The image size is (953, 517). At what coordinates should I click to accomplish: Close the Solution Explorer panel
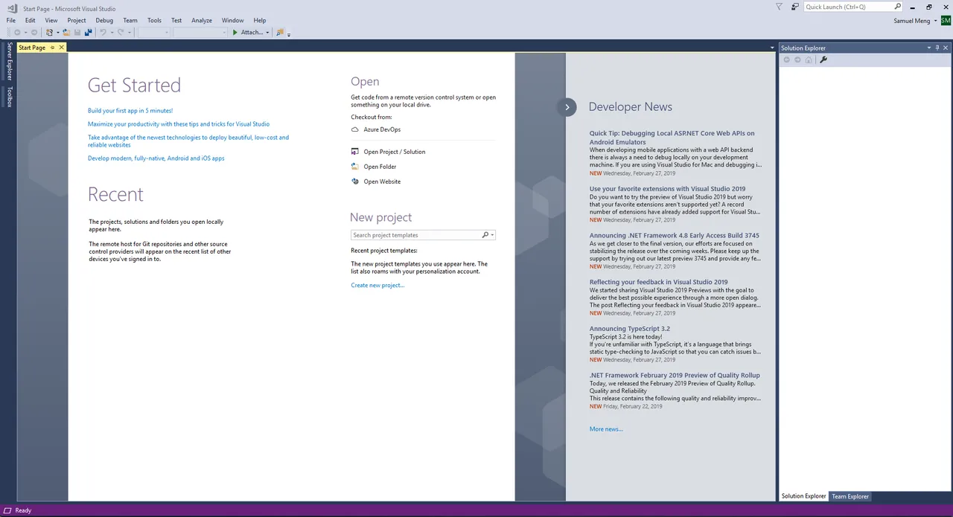pyautogui.click(x=946, y=48)
